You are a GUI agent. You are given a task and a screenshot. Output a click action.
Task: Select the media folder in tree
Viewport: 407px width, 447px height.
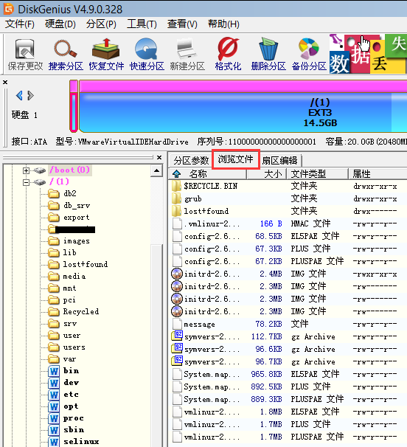tap(74, 276)
